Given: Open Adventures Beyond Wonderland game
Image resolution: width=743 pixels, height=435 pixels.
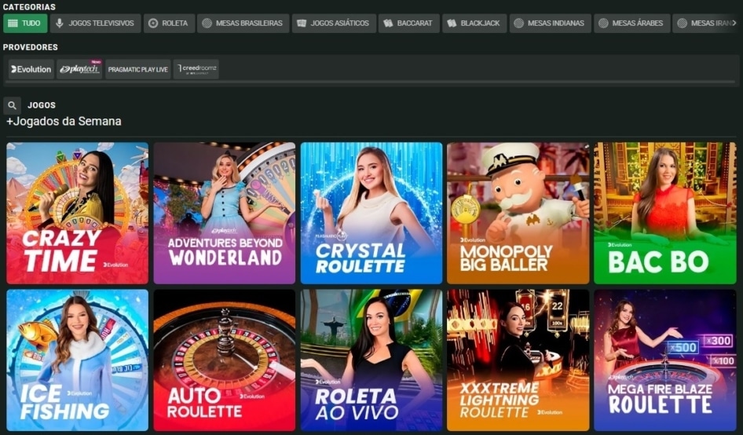Looking at the screenshot, I should pos(224,214).
